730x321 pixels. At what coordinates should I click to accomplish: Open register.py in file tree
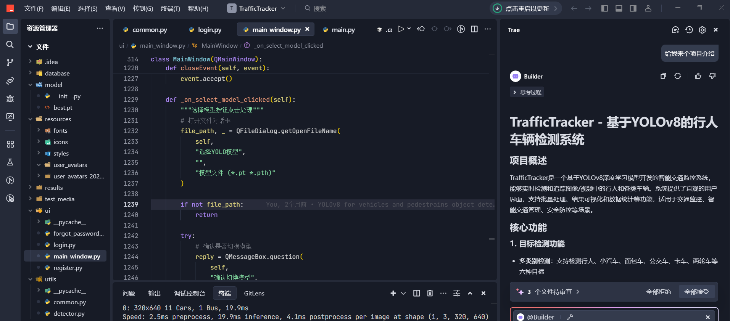coord(68,268)
